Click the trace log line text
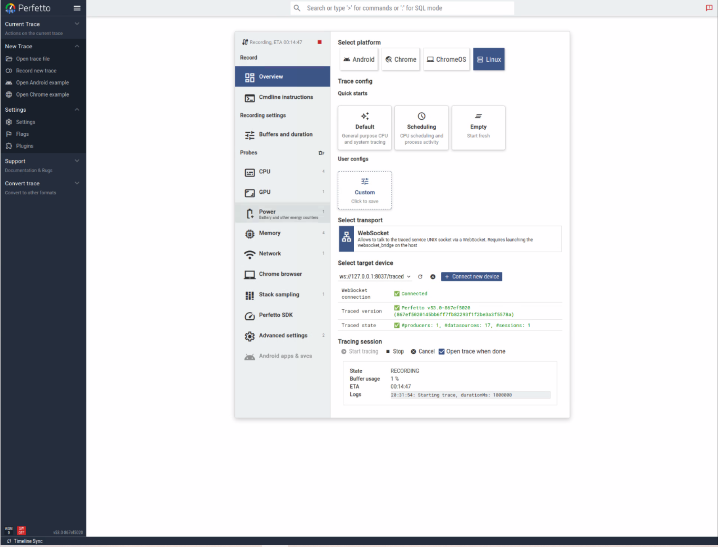This screenshot has height=547, width=718. 451,395
